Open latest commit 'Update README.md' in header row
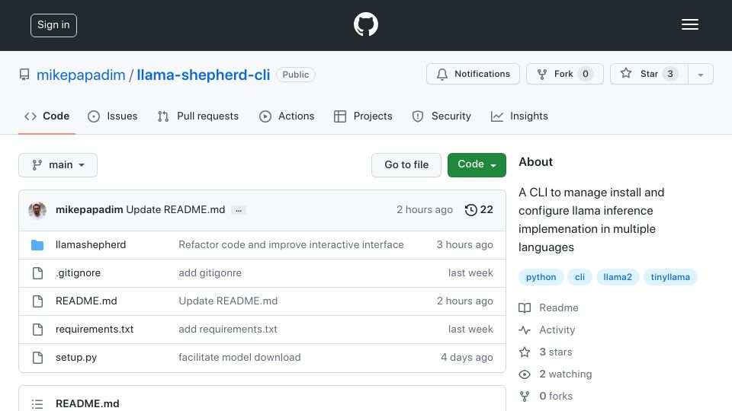The width and height of the screenshot is (732, 411). [175, 210]
